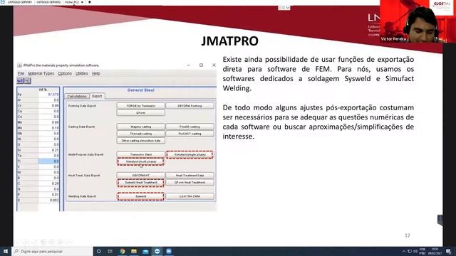Launch Google Chrome from the taskbar
The width and height of the screenshot is (456, 256).
pyautogui.click(x=122, y=251)
